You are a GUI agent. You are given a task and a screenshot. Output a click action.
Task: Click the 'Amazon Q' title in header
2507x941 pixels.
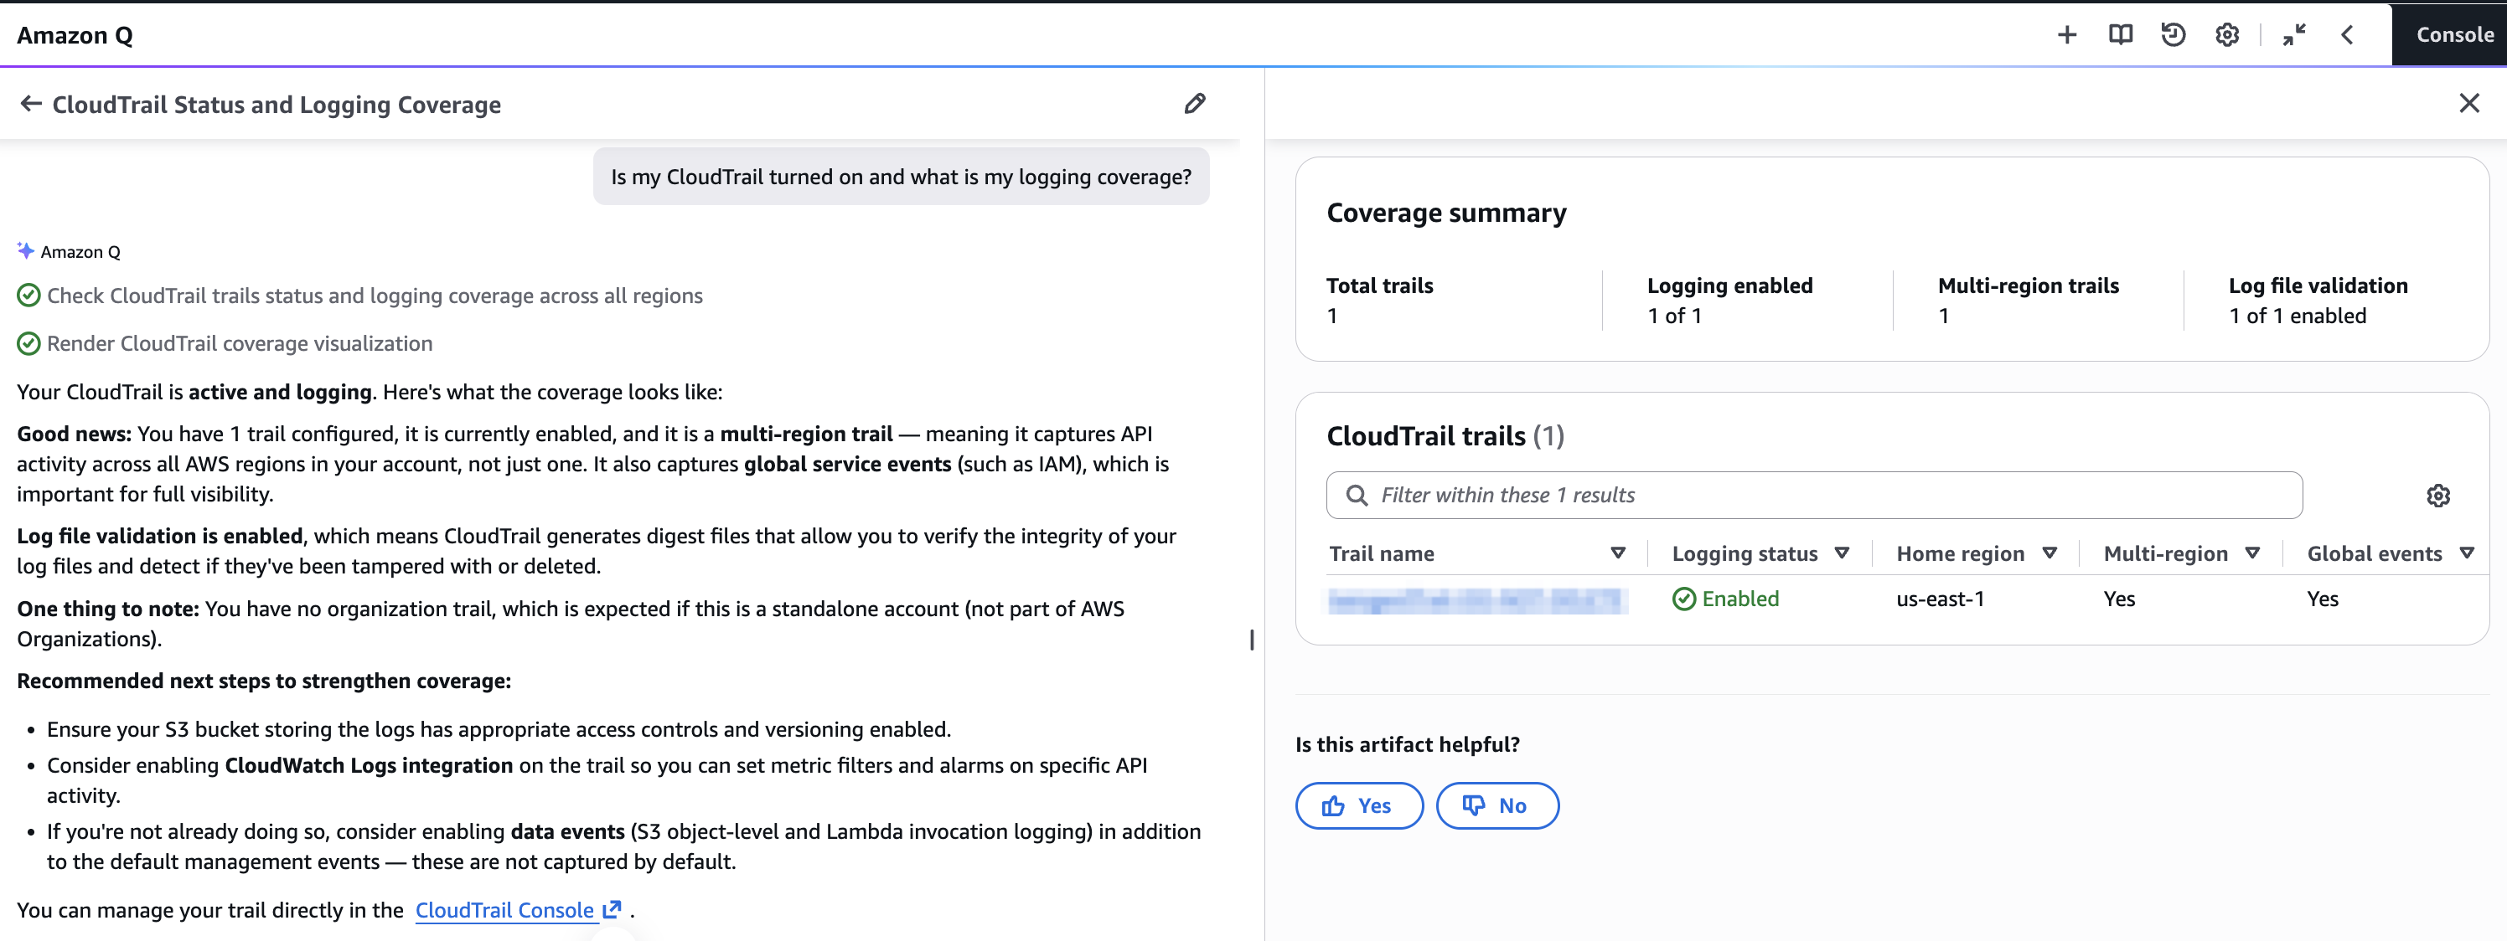(x=75, y=35)
